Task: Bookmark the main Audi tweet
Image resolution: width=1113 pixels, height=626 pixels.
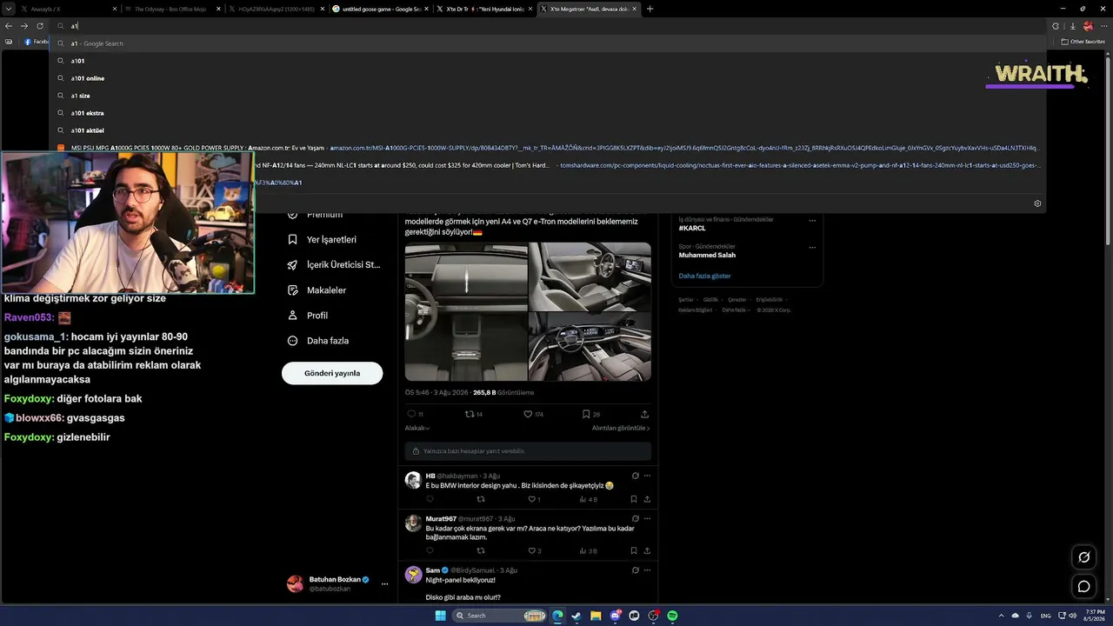Action: [x=586, y=414]
